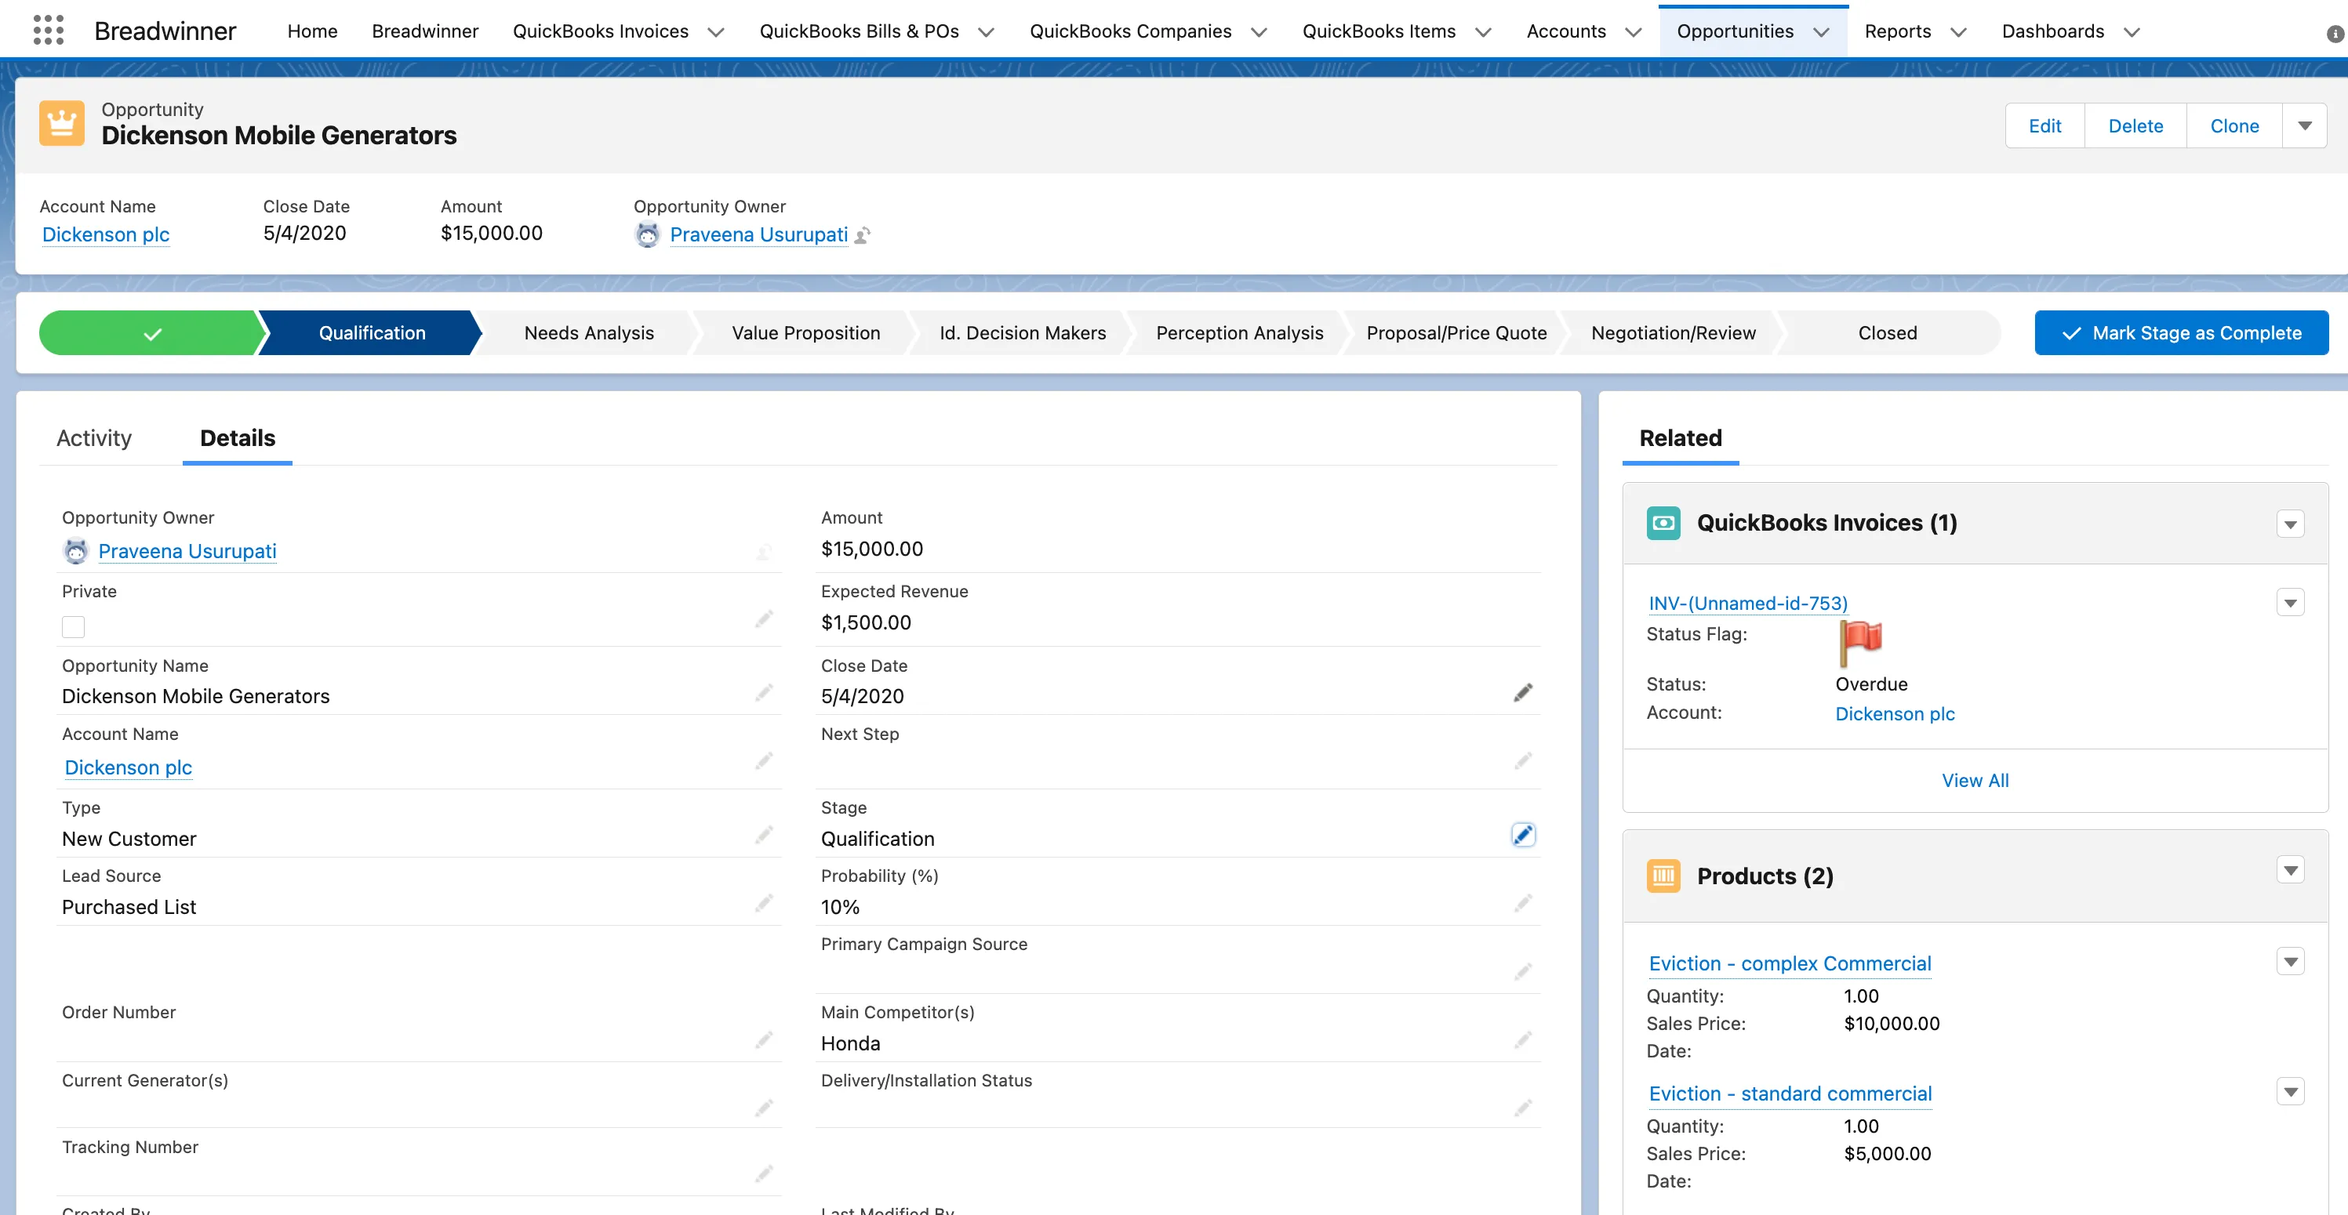The height and width of the screenshot is (1215, 2348).
Task: Select Closed stage in path
Action: [x=1887, y=332]
